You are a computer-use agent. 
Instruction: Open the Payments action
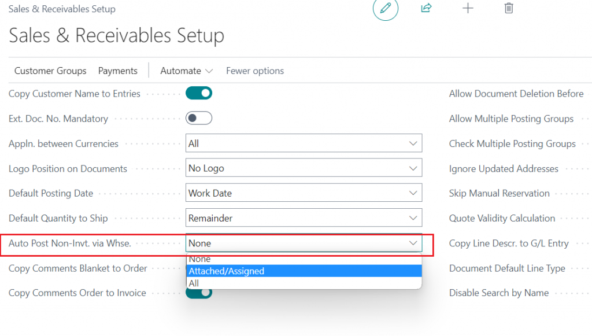[118, 71]
